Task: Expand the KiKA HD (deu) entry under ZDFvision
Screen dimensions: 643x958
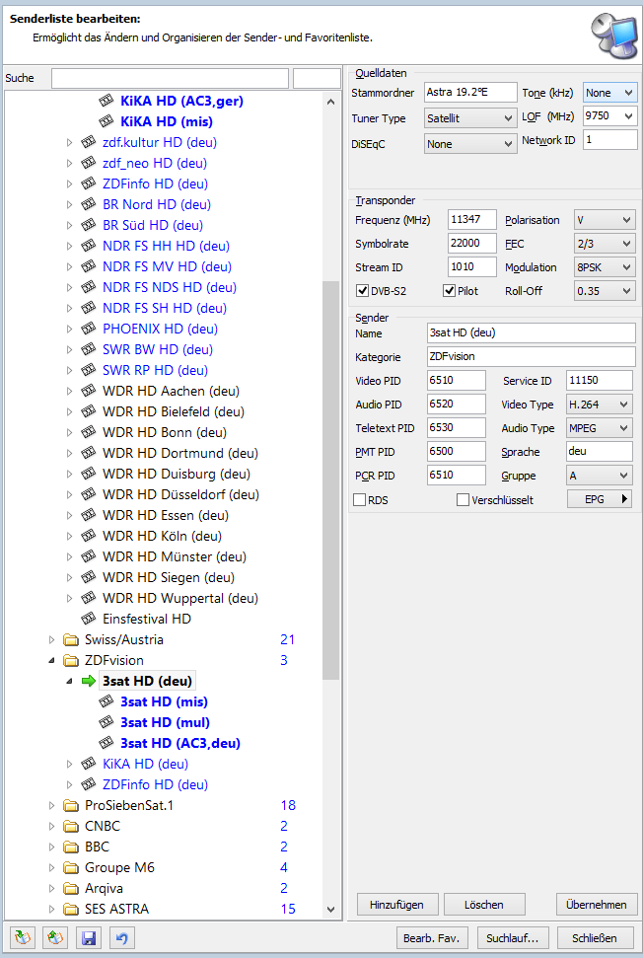Action: coord(69,764)
